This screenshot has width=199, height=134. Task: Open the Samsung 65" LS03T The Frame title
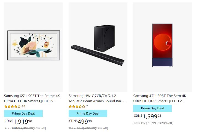click(32, 98)
